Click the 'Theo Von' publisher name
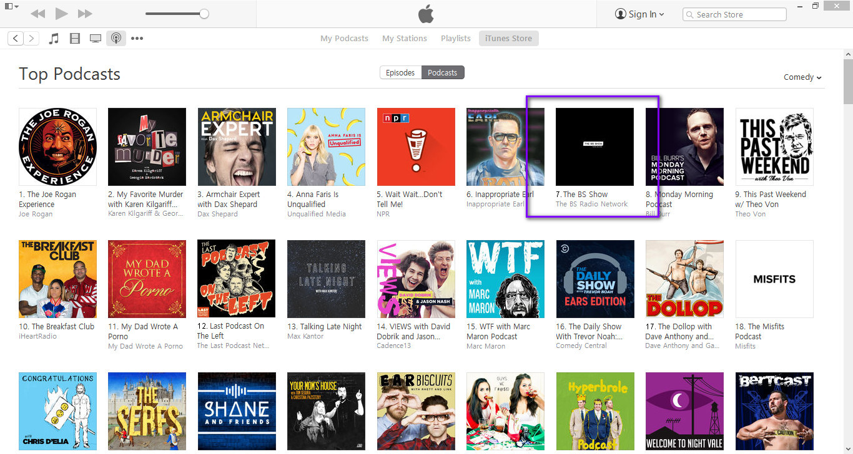This screenshot has width=853, height=454. (x=751, y=214)
